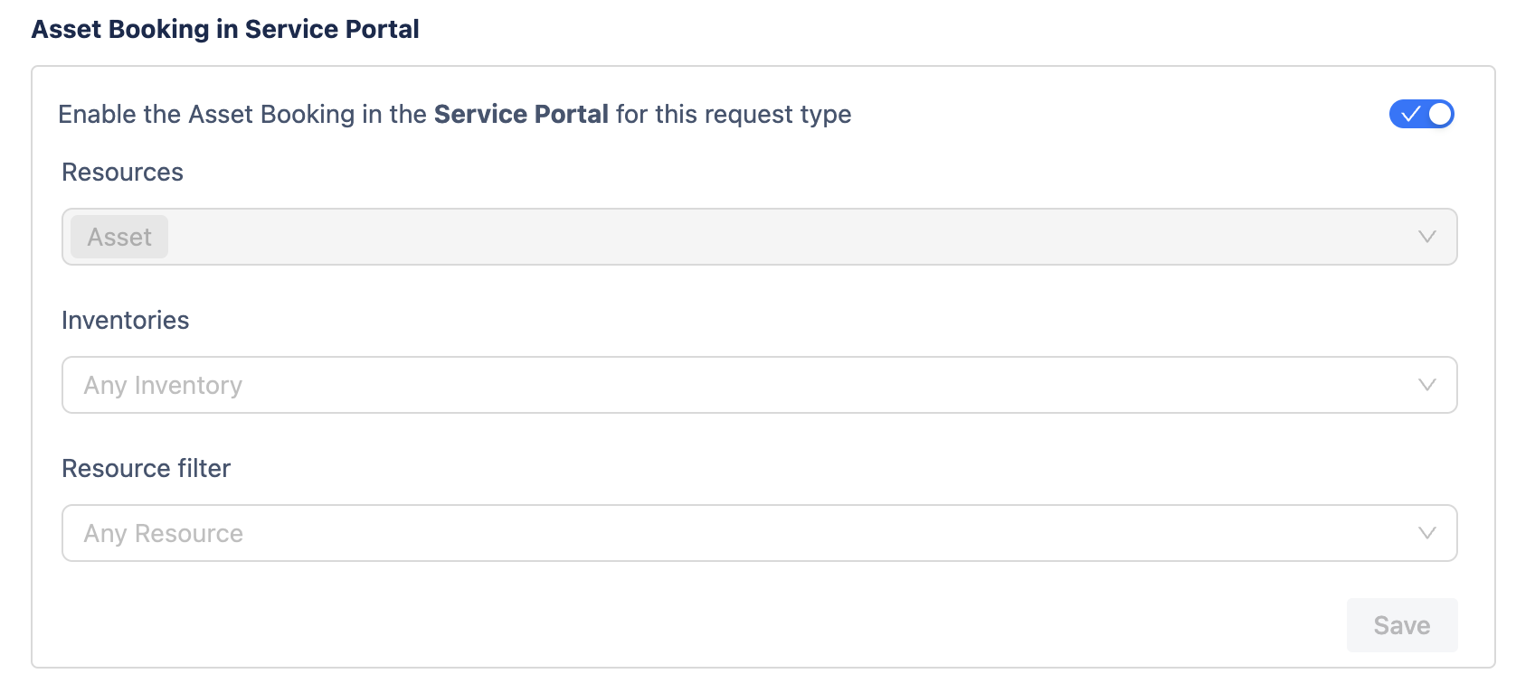Select the Asset tag in Resources

pyautogui.click(x=119, y=237)
